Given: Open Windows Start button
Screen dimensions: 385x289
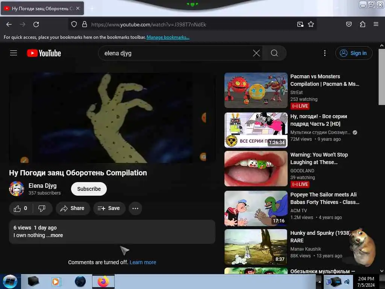Looking at the screenshot, I should (10, 281).
